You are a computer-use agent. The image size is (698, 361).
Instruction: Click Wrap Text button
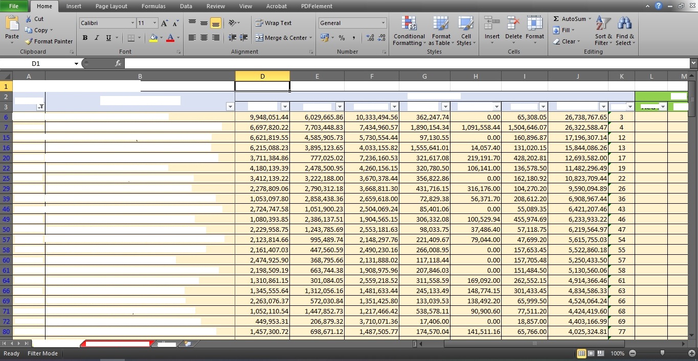tap(274, 23)
